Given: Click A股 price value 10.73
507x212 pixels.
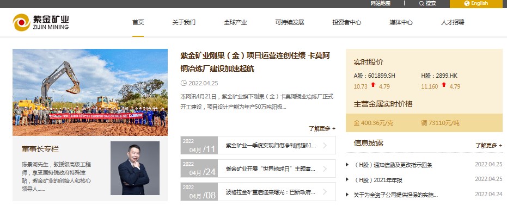Looking at the screenshot, I should pos(361,86).
